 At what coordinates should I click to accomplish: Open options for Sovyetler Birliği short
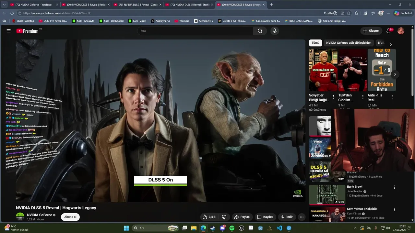[x=333, y=97]
